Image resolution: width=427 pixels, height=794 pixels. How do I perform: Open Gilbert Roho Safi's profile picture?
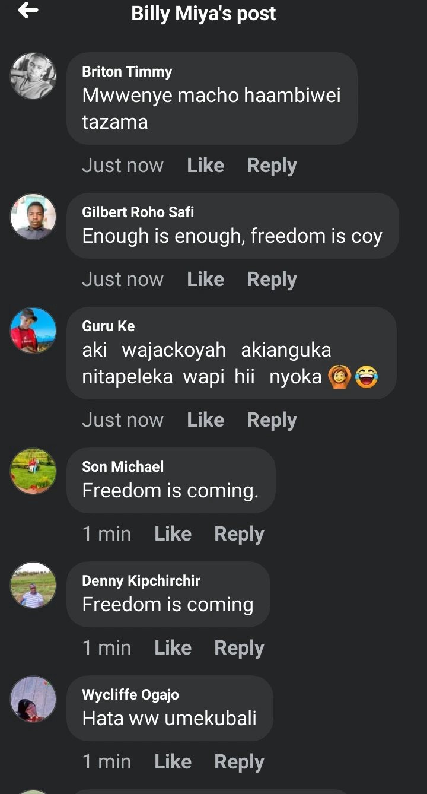tap(33, 217)
